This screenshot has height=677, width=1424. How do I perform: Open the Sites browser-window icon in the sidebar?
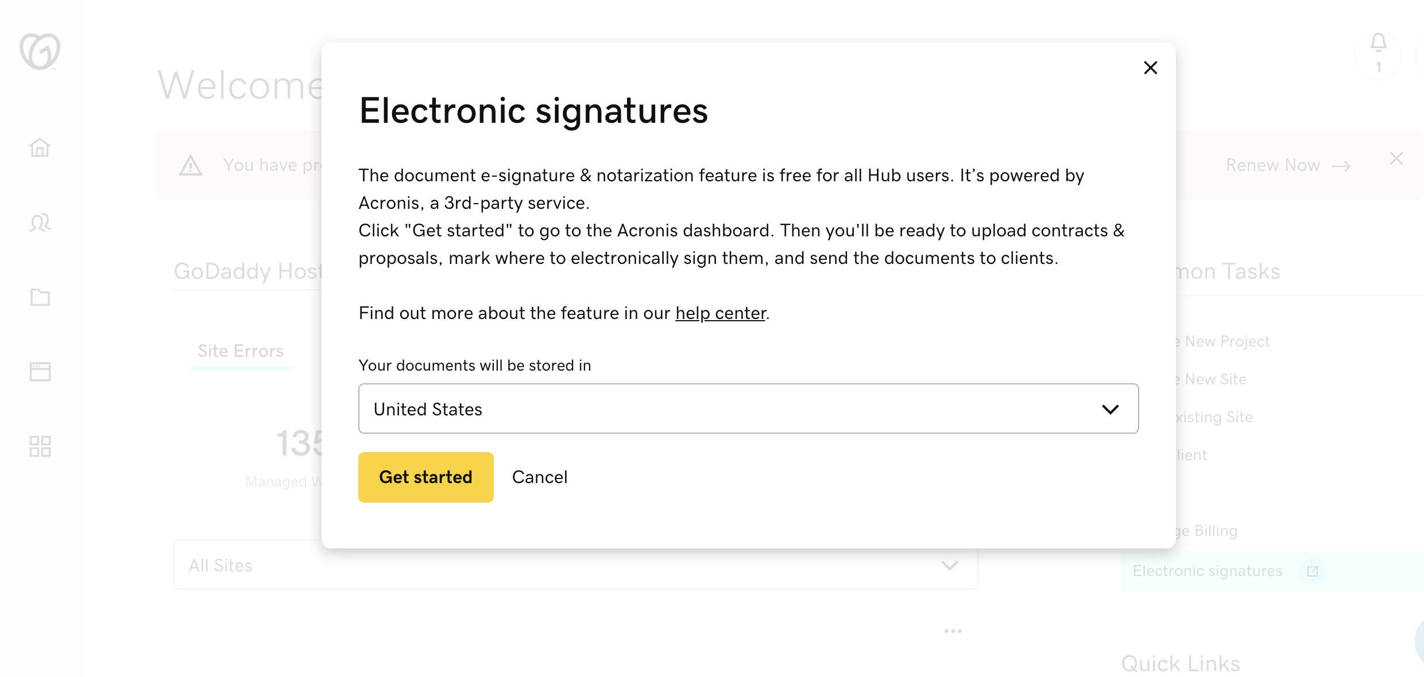(40, 371)
